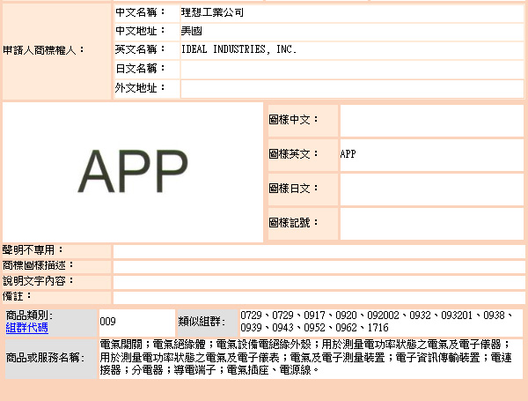Viewport: 528px width, 401px height.
Task: Click the 說明文字內容 label
Action: pos(38,281)
